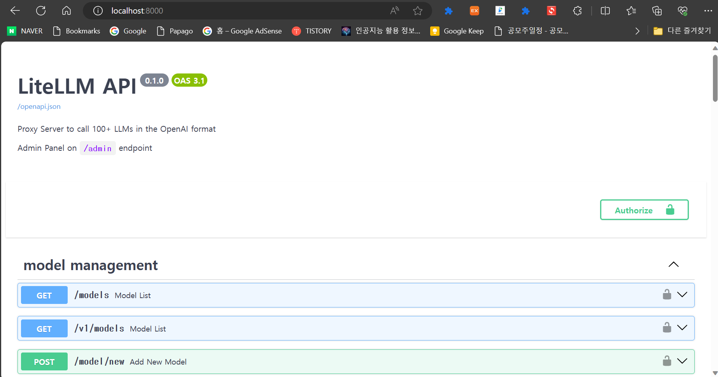Screen dimensions: 718x377
Task: Click the /model/new endpoint path
Action: point(99,361)
